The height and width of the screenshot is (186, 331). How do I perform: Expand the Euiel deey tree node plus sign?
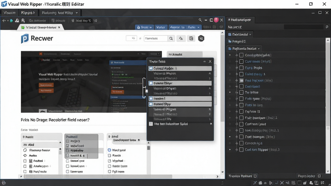(237, 74)
